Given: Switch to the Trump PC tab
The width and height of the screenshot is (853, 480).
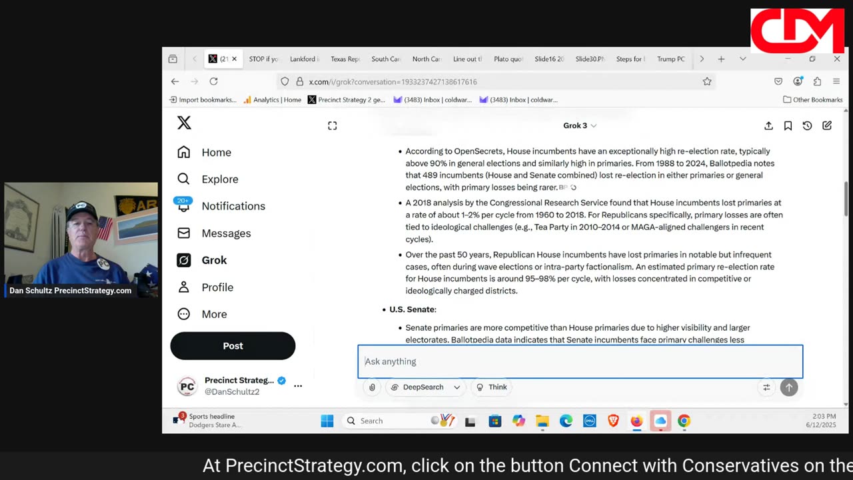Looking at the screenshot, I should 671,59.
